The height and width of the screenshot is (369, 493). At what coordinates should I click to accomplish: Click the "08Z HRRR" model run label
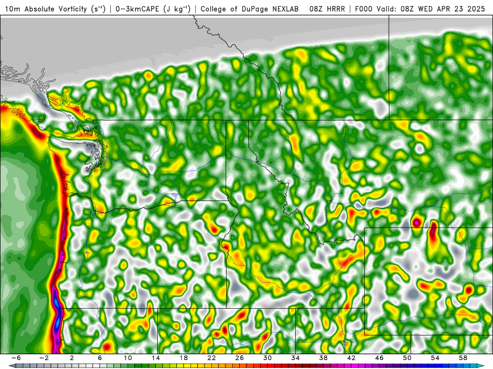(x=327, y=9)
